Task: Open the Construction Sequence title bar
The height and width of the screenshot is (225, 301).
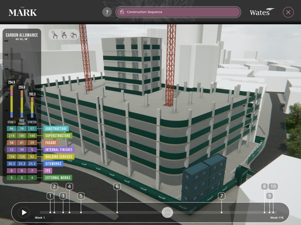Action: point(178,12)
